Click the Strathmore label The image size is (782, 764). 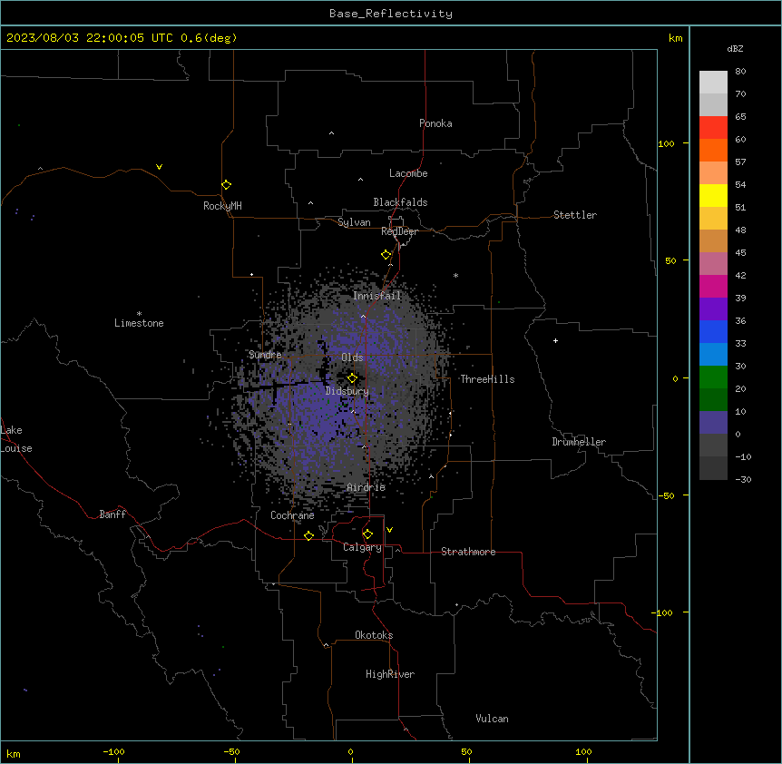pos(468,552)
